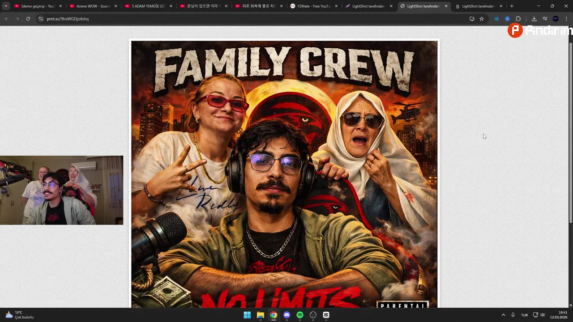The height and width of the screenshot is (322, 573).
Task: Open the clock and date 19:41
Action: [x=559, y=315]
